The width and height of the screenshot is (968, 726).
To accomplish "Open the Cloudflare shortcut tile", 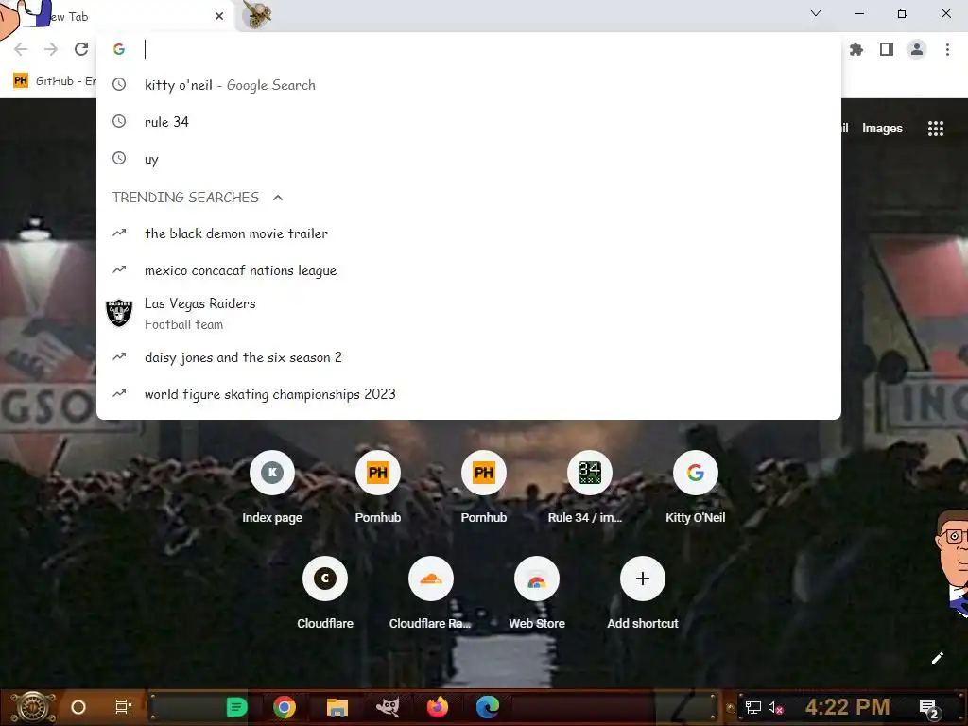I will tap(325, 594).
